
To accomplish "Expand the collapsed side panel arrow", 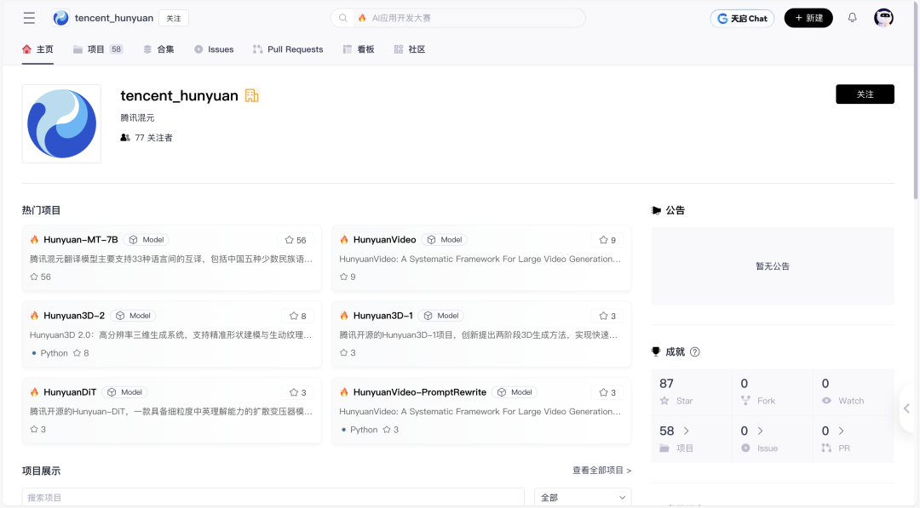I will click(907, 408).
